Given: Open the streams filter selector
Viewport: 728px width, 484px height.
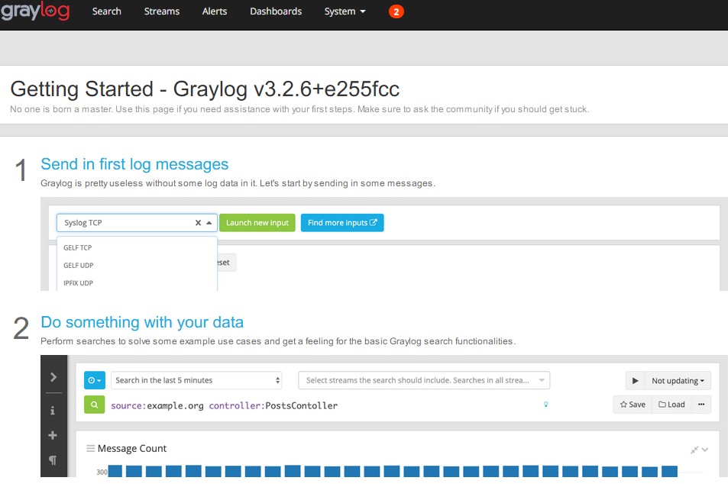Looking at the screenshot, I should click(x=424, y=380).
